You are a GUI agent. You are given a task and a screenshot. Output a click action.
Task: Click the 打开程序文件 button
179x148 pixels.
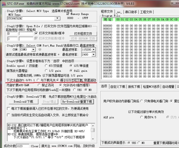(83, 34)
